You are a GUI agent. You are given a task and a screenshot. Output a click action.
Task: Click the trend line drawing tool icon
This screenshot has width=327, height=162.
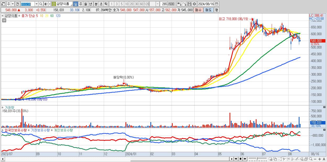(288, 159)
